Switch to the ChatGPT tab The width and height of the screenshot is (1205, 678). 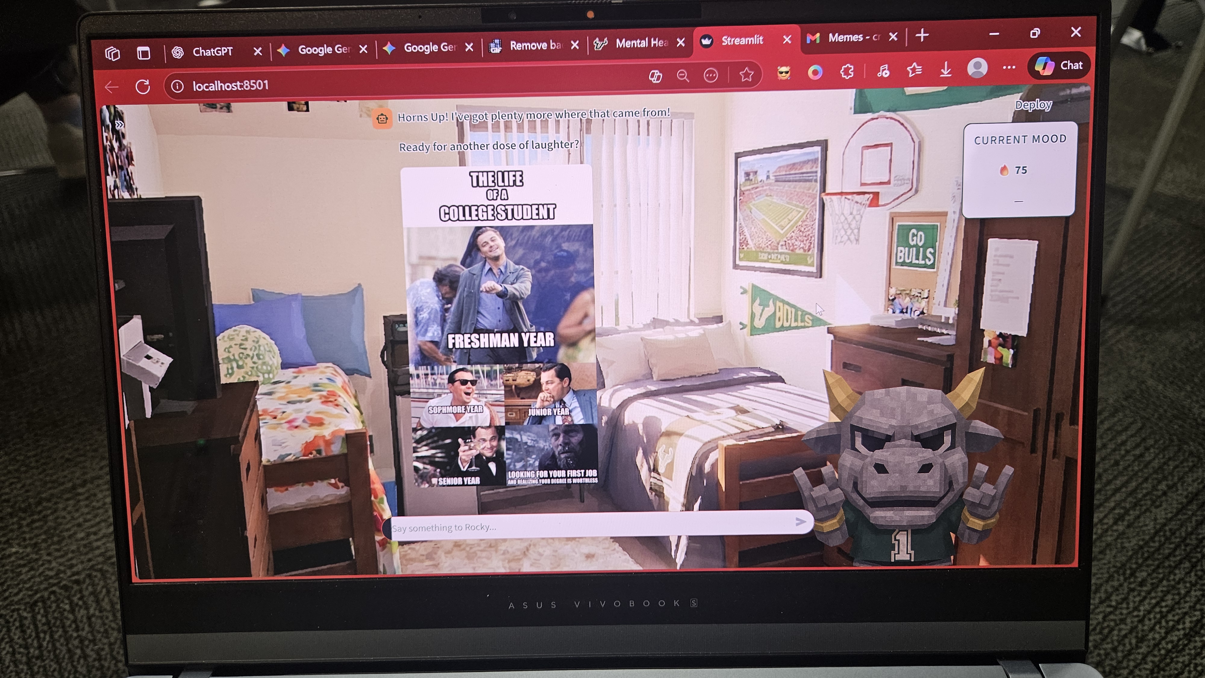coord(212,51)
